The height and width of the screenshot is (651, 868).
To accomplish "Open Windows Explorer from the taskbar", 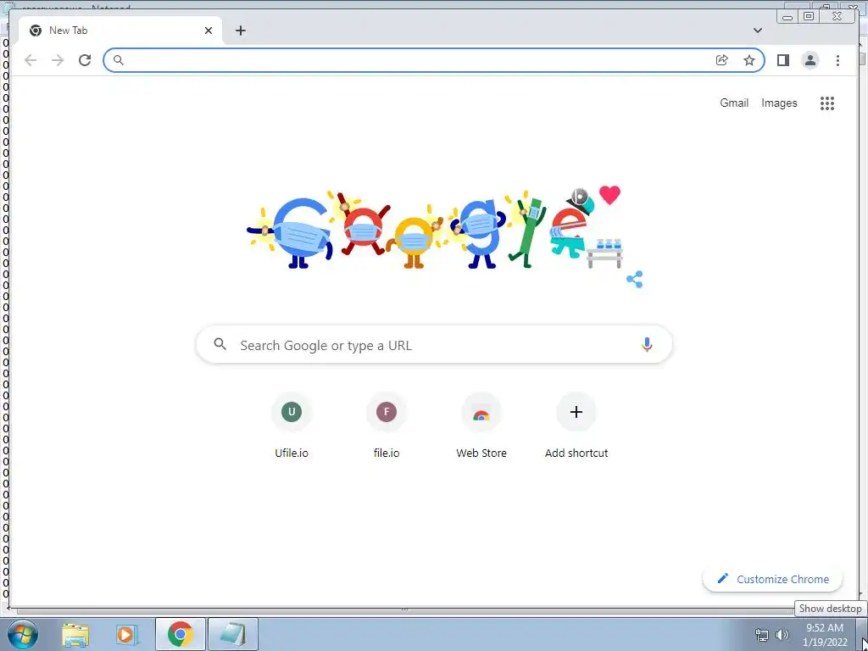I will (75, 635).
